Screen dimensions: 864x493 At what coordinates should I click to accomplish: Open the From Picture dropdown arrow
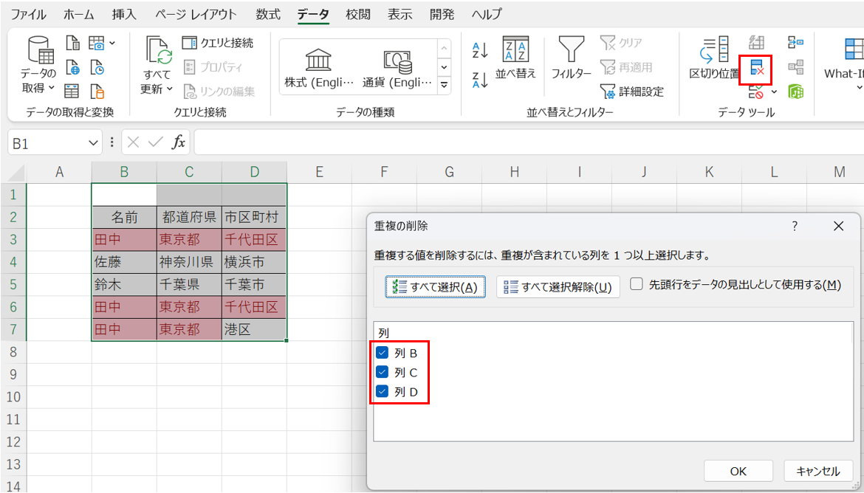click(112, 43)
